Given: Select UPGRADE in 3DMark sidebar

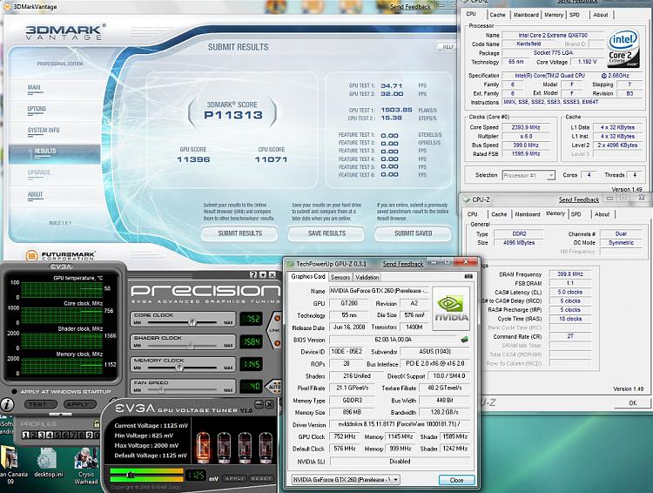Looking at the screenshot, I should click(38, 172).
